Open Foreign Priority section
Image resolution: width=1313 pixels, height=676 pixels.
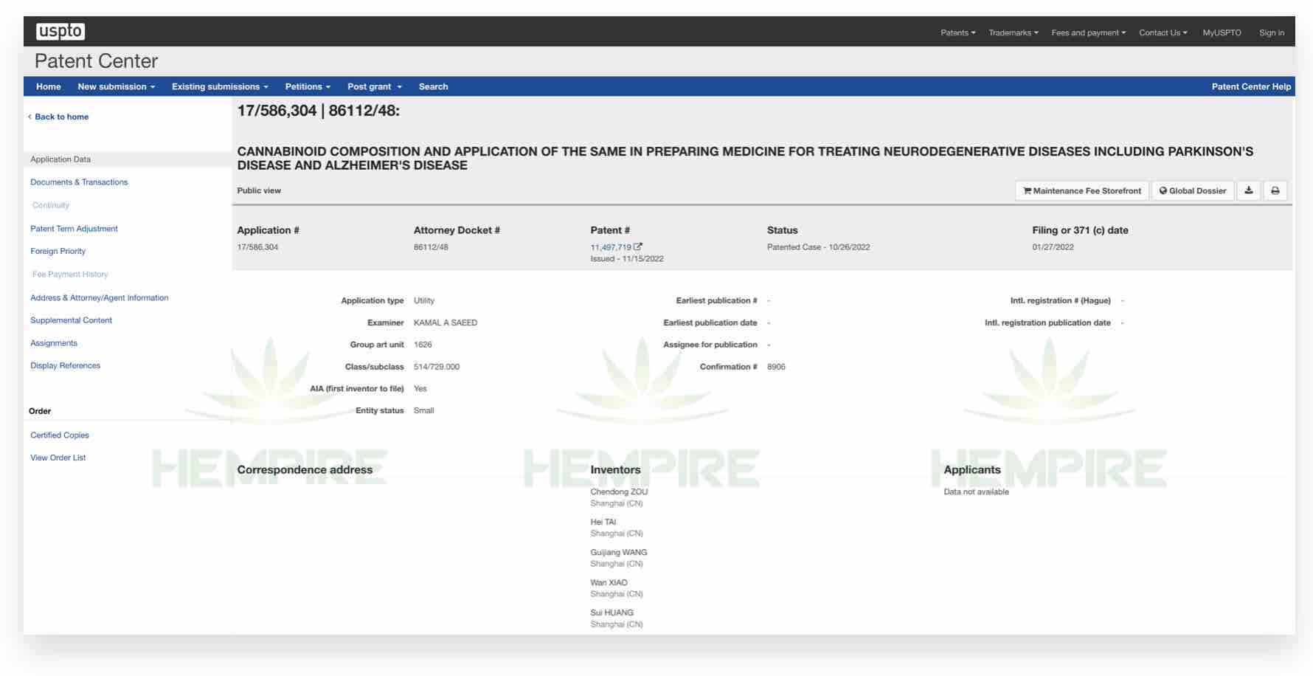coord(58,251)
